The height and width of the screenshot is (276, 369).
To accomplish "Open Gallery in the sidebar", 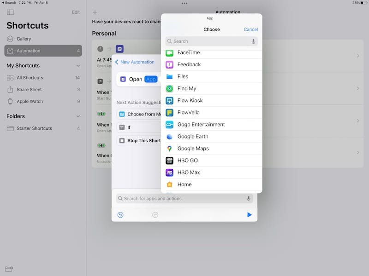I will click(43, 39).
